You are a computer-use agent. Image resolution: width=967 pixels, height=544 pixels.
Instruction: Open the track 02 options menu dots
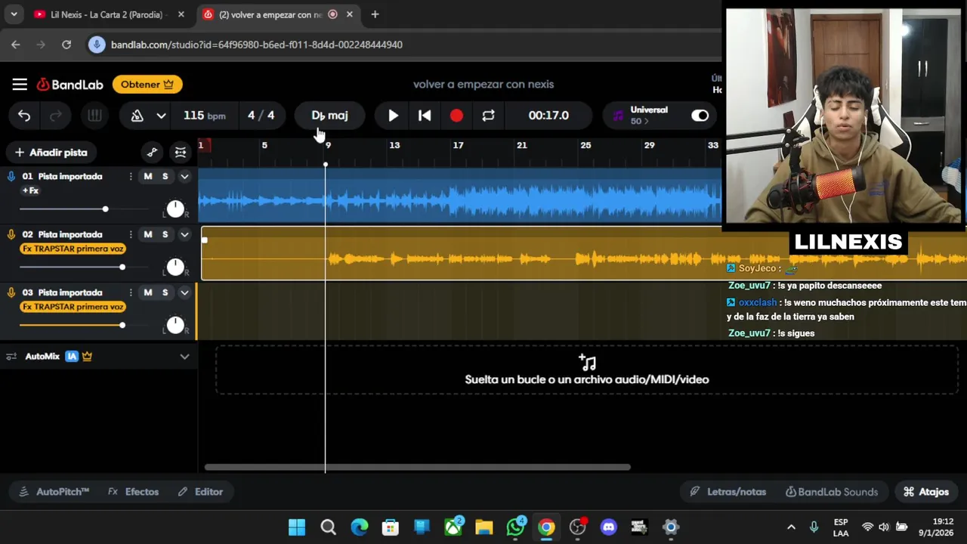click(x=131, y=235)
